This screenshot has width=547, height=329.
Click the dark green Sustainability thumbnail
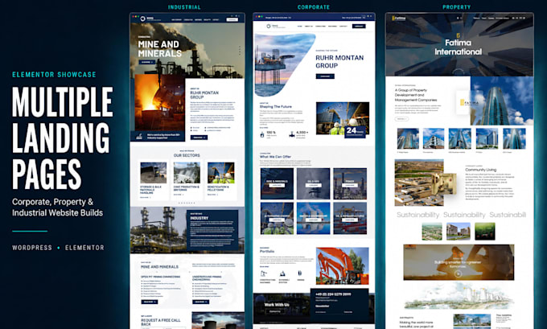coord(485,232)
